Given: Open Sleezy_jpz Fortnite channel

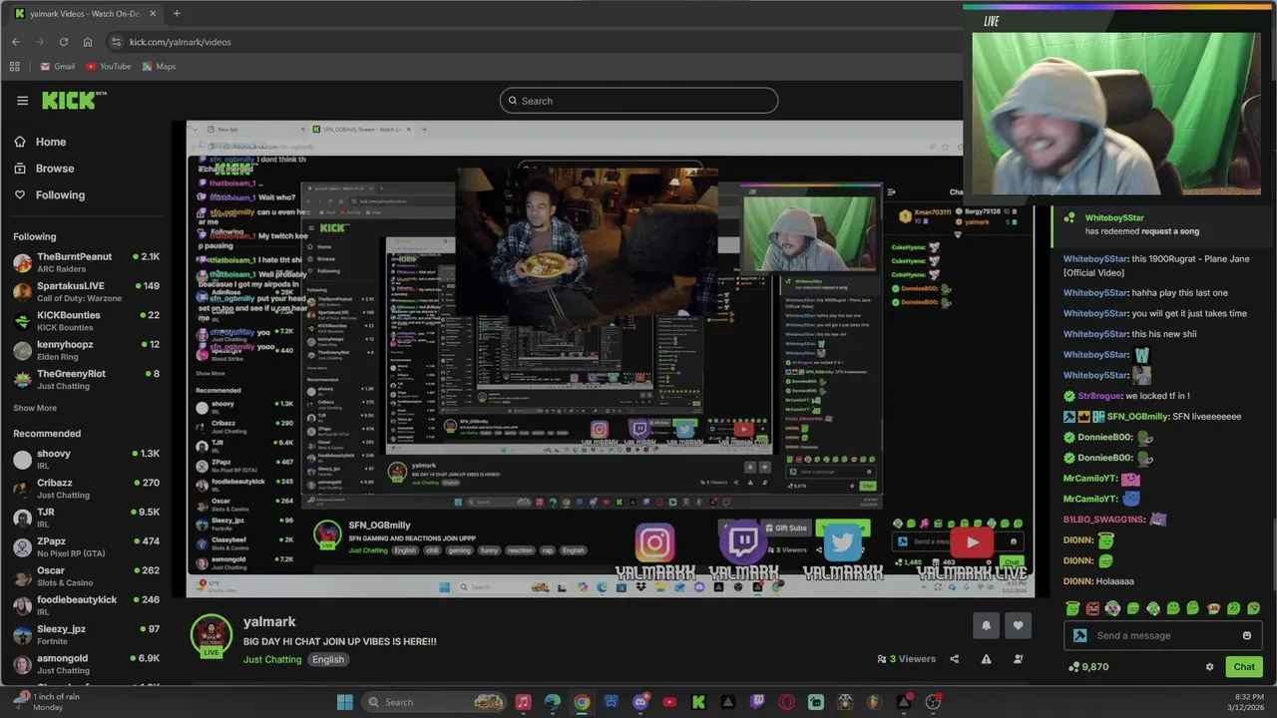Looking at the screenshot, I should [x=86, y=634].
